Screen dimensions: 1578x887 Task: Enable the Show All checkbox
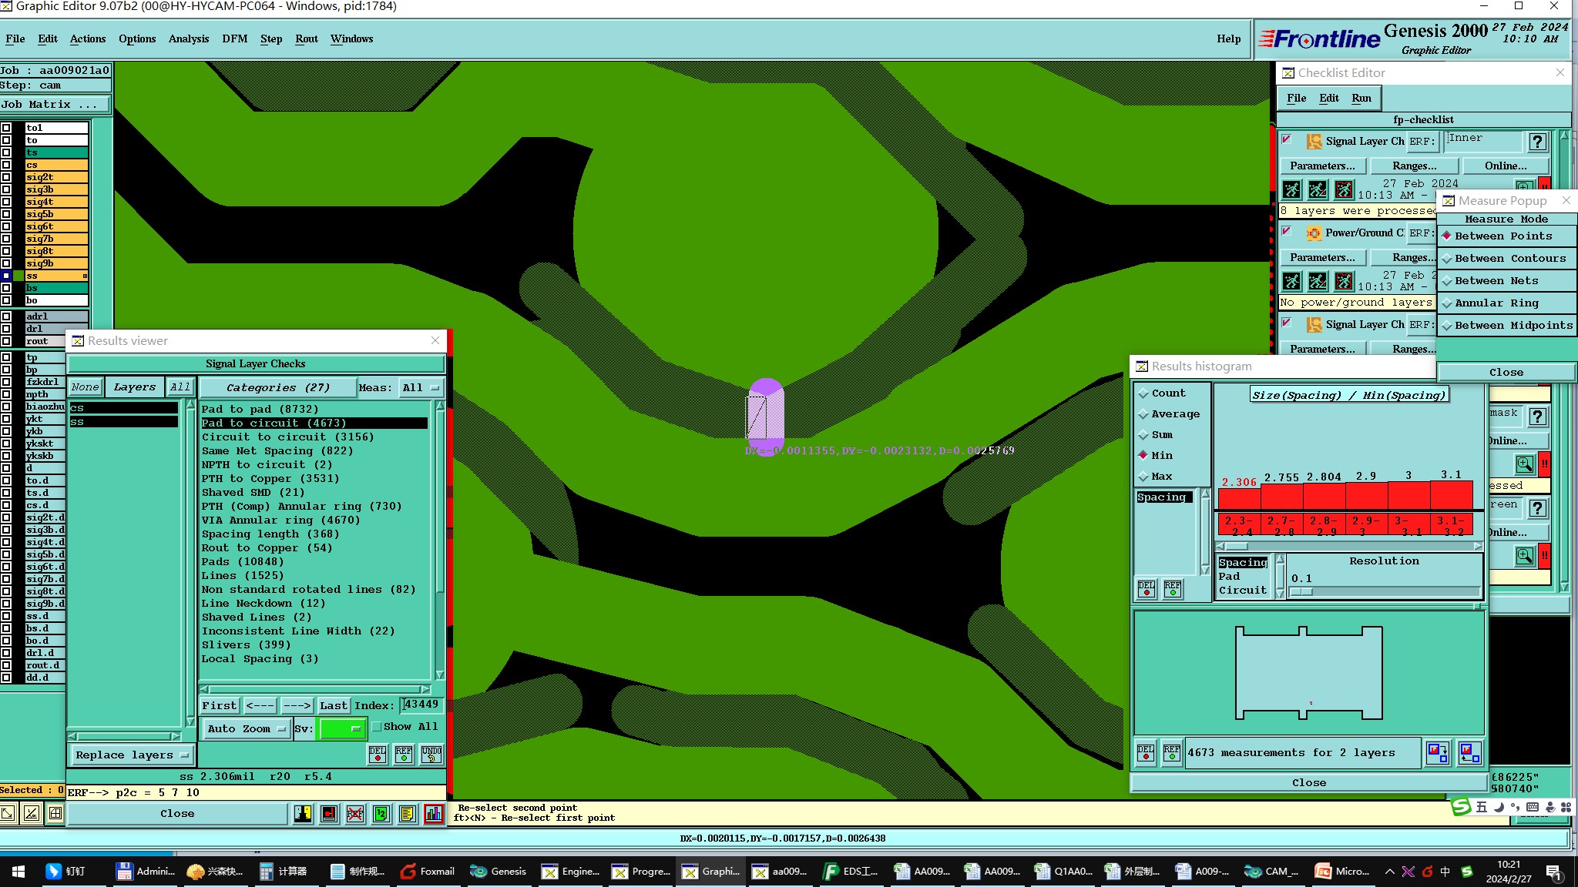pos(377,726)
